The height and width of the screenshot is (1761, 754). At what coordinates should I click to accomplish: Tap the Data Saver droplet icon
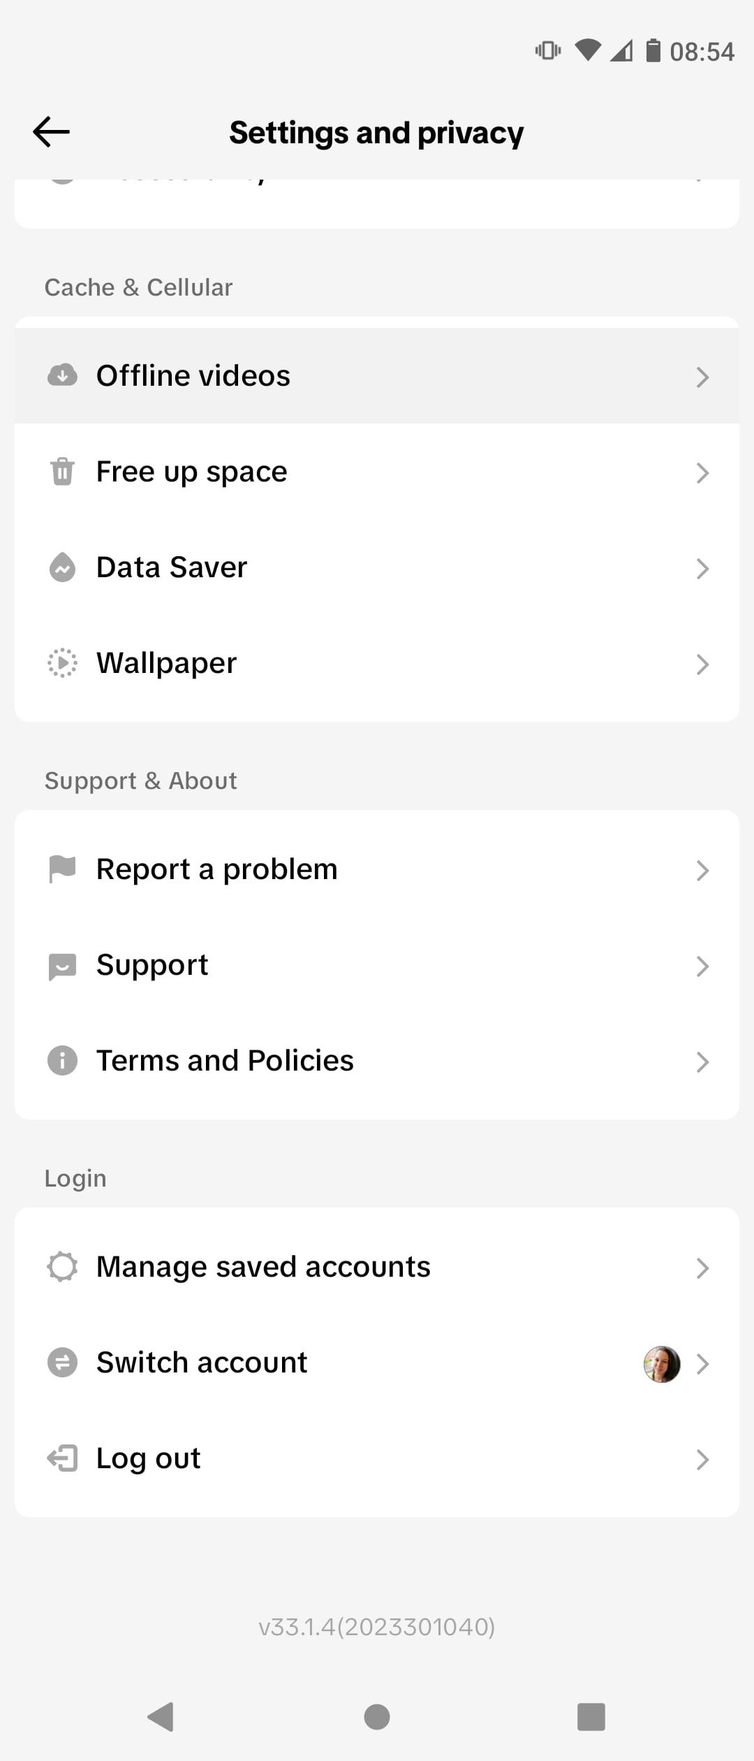pos(62,567)
